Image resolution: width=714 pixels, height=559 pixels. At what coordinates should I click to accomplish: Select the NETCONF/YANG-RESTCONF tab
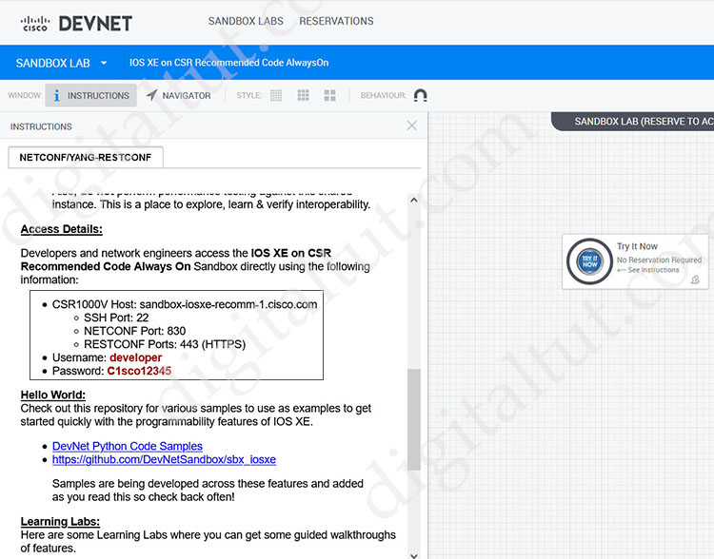(86, 158)
